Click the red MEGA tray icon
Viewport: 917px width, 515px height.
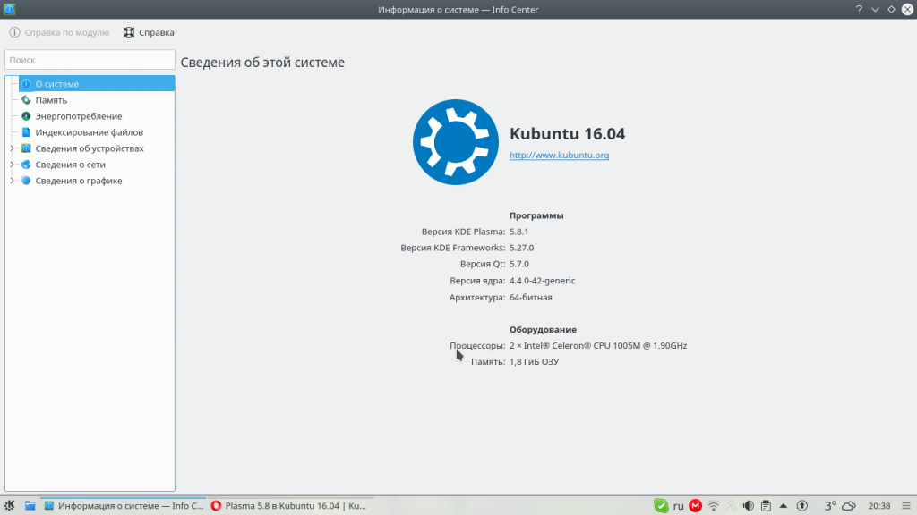pos(695,506)
